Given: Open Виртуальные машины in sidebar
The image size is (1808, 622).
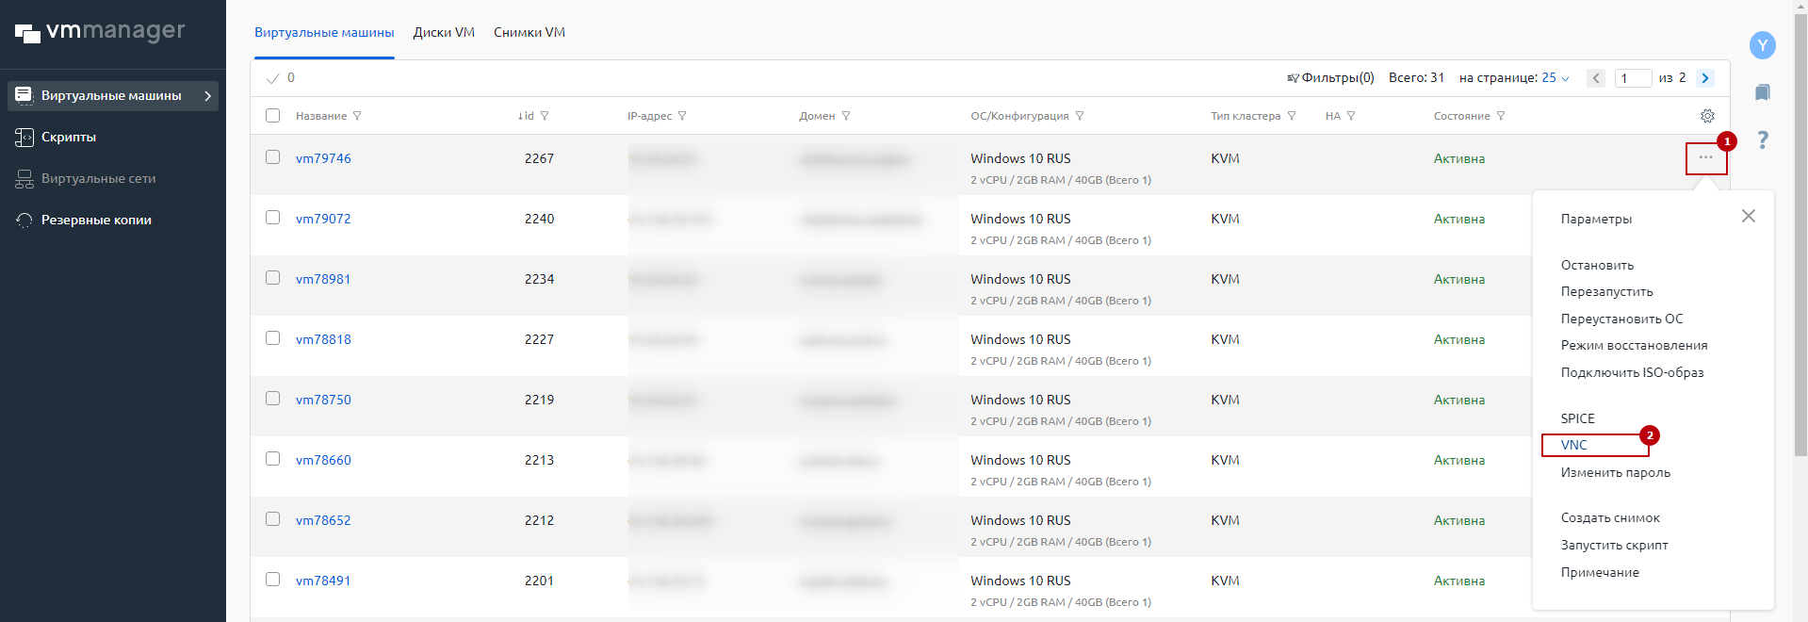Looking at the screenshot, I should click(113, 95).
